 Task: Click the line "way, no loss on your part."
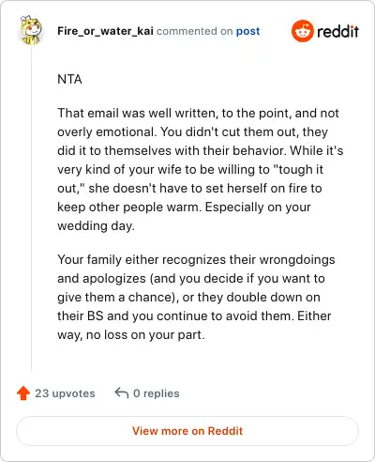click(x=131, y=335)
